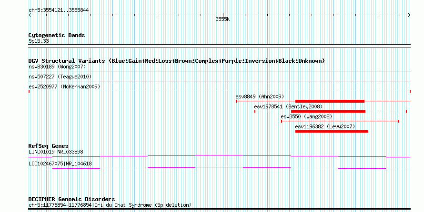Image resolution: width=424 pixels, height=212 pixels.
Task: Click the esv1978541 (Bentley2008) variant label
Action: (x=289, y=106)
